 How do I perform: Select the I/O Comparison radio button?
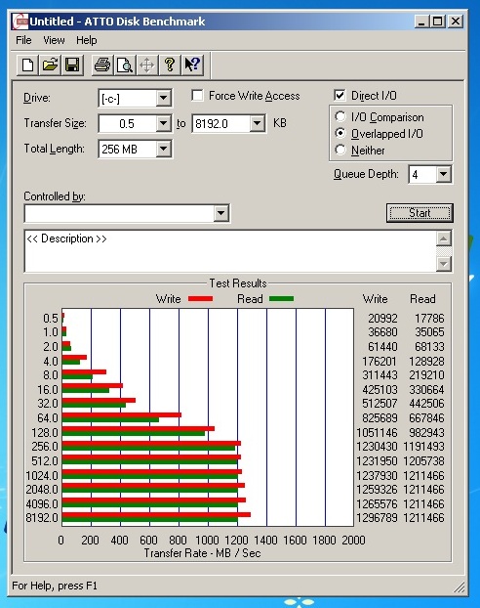340,116
